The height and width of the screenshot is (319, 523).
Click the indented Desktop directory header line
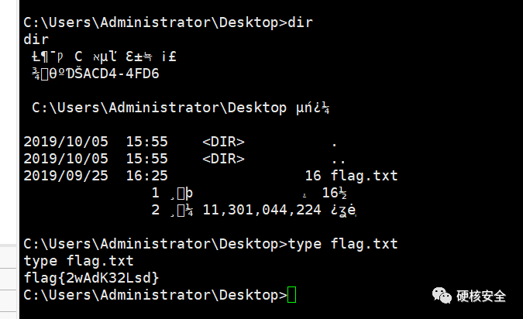coord(181,108)
